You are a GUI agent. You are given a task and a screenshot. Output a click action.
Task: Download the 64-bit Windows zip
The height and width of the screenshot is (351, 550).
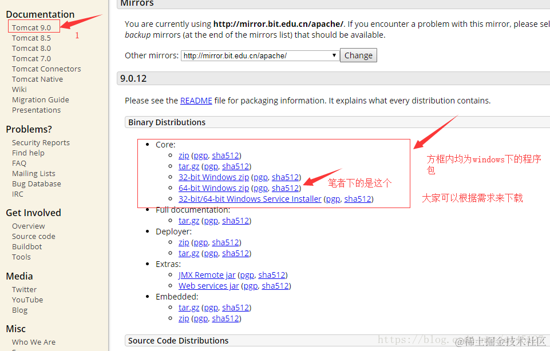[213, 188]
